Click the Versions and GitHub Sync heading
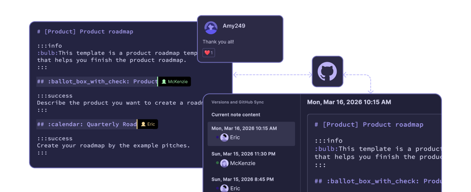This screenshot has height=192, width=471. click(x=237, y=102)
